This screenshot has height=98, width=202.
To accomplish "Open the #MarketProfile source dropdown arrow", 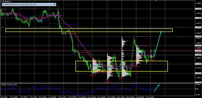I will coord(54,5).
